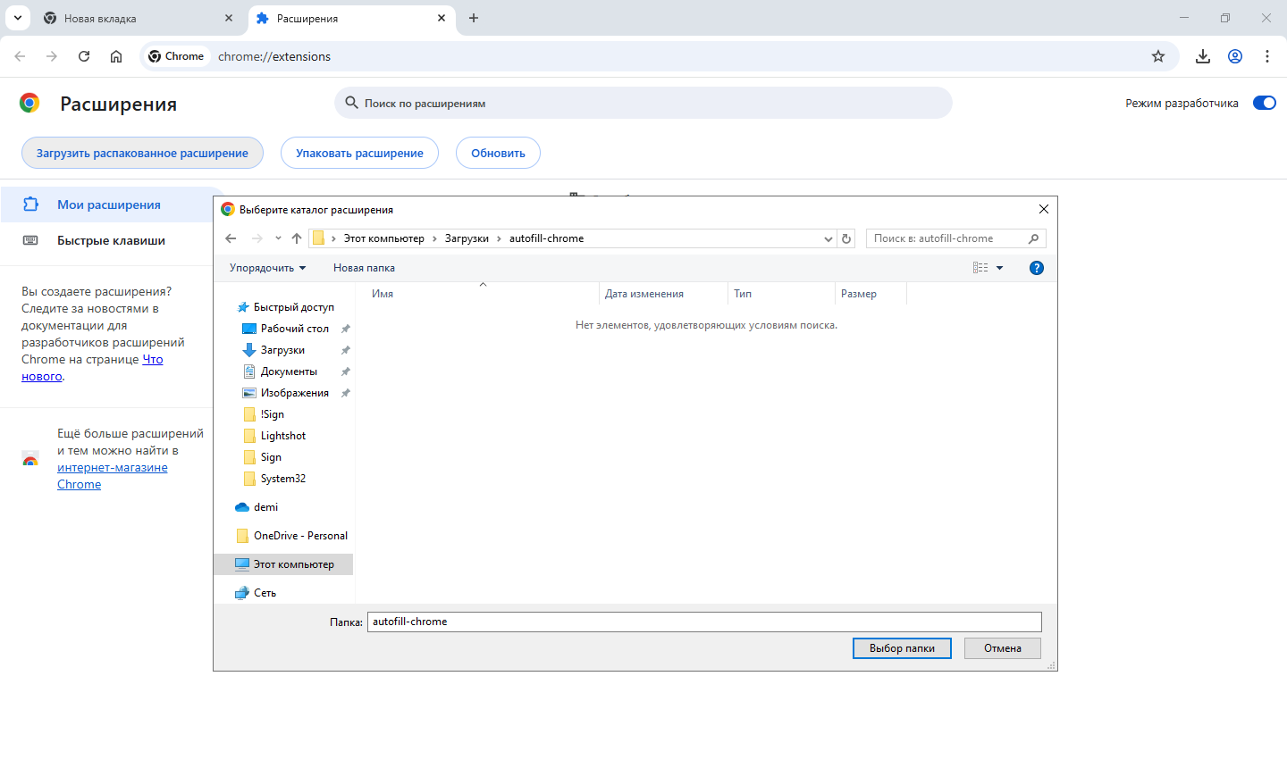1287x768 pixels.
Task: Open the Chrome three-dot menu
Action: click(1267, 56)
